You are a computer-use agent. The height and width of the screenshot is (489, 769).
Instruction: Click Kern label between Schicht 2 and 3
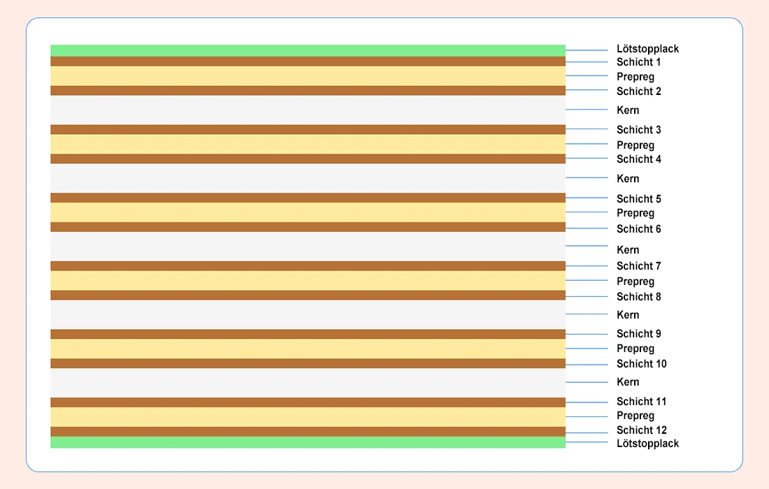click(x=628, y=110)
